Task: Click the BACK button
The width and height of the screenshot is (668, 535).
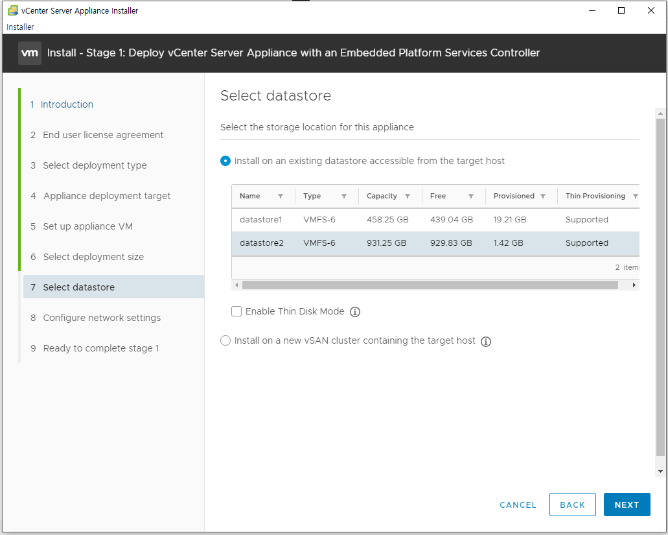Action: (x=572, y=505)
